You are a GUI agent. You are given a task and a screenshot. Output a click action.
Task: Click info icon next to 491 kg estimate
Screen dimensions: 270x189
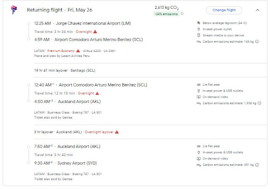pyautogui.click(x=257, y=164)
